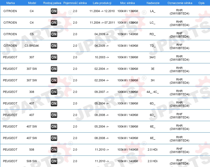This screenshot has width=210, height=167.
Task: Select the Rodzaj paliwa column header
Action: tap(52, 3)
